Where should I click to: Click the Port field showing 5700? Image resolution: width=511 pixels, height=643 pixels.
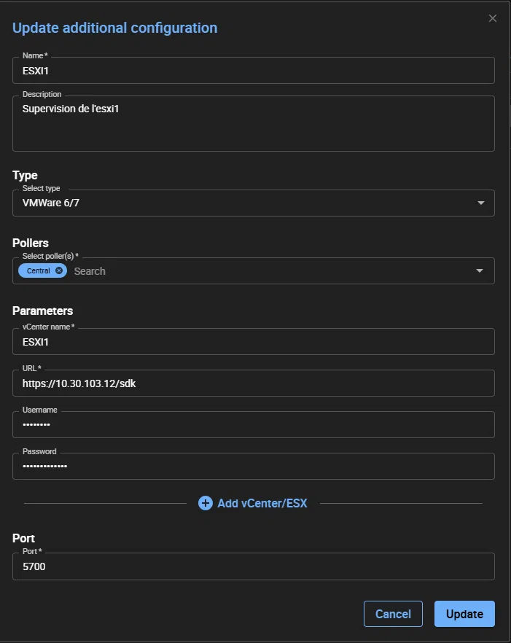[x=253, y=566]
